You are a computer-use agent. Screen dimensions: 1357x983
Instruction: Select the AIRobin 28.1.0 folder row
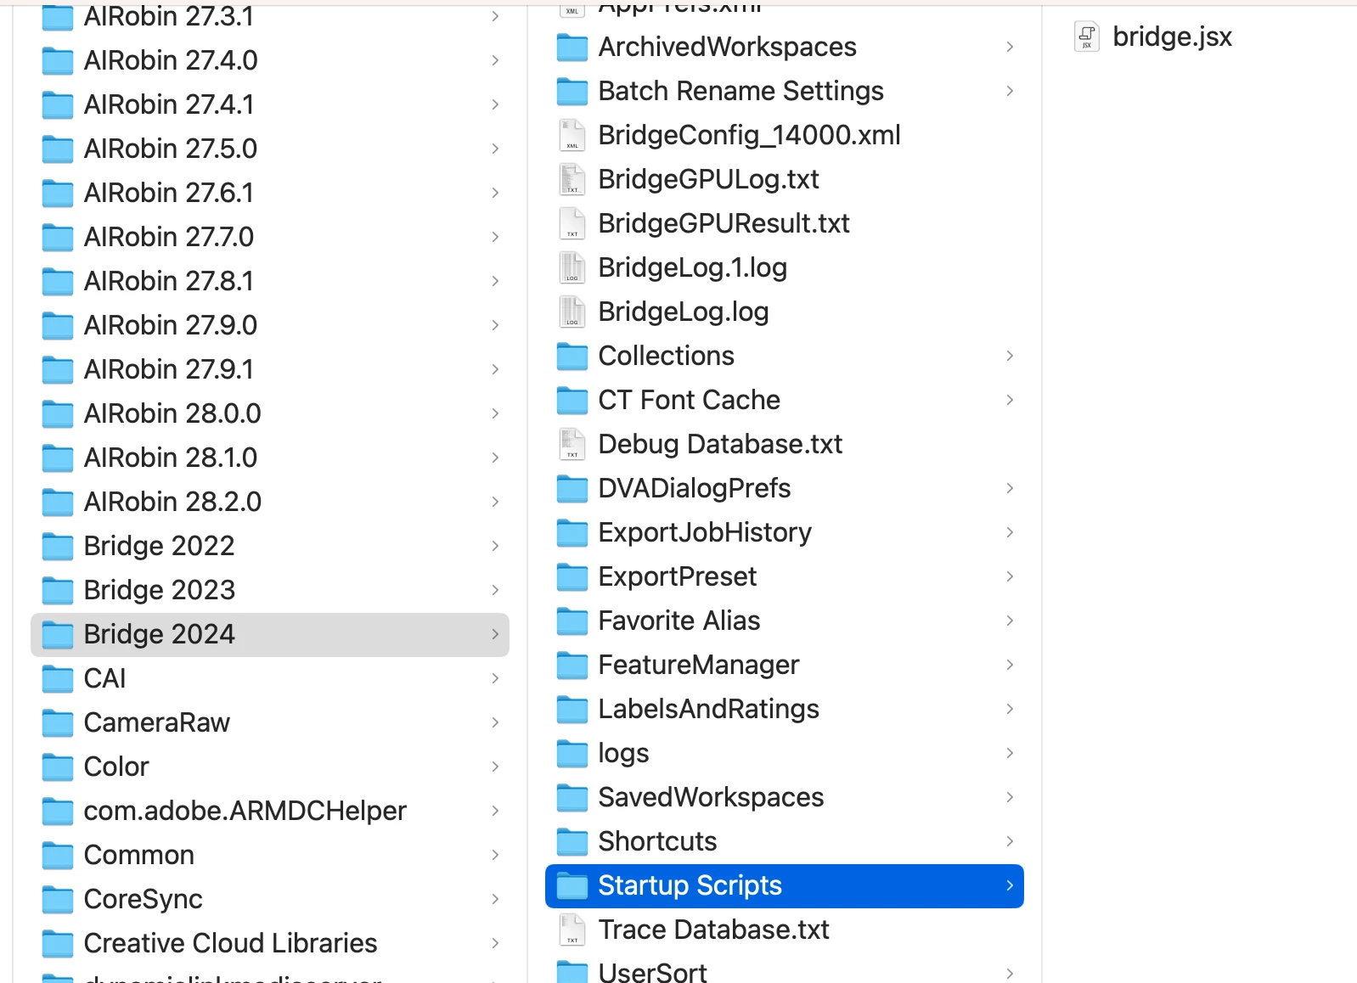(270, 458)
